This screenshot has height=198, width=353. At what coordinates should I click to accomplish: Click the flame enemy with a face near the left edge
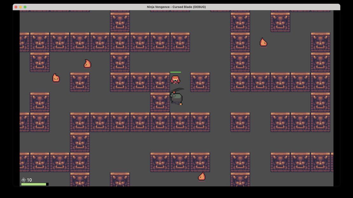click(56, 78)
